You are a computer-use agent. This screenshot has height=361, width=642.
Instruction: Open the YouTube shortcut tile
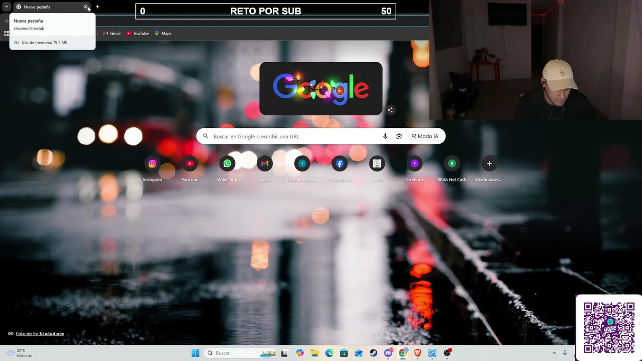point(190,169)
